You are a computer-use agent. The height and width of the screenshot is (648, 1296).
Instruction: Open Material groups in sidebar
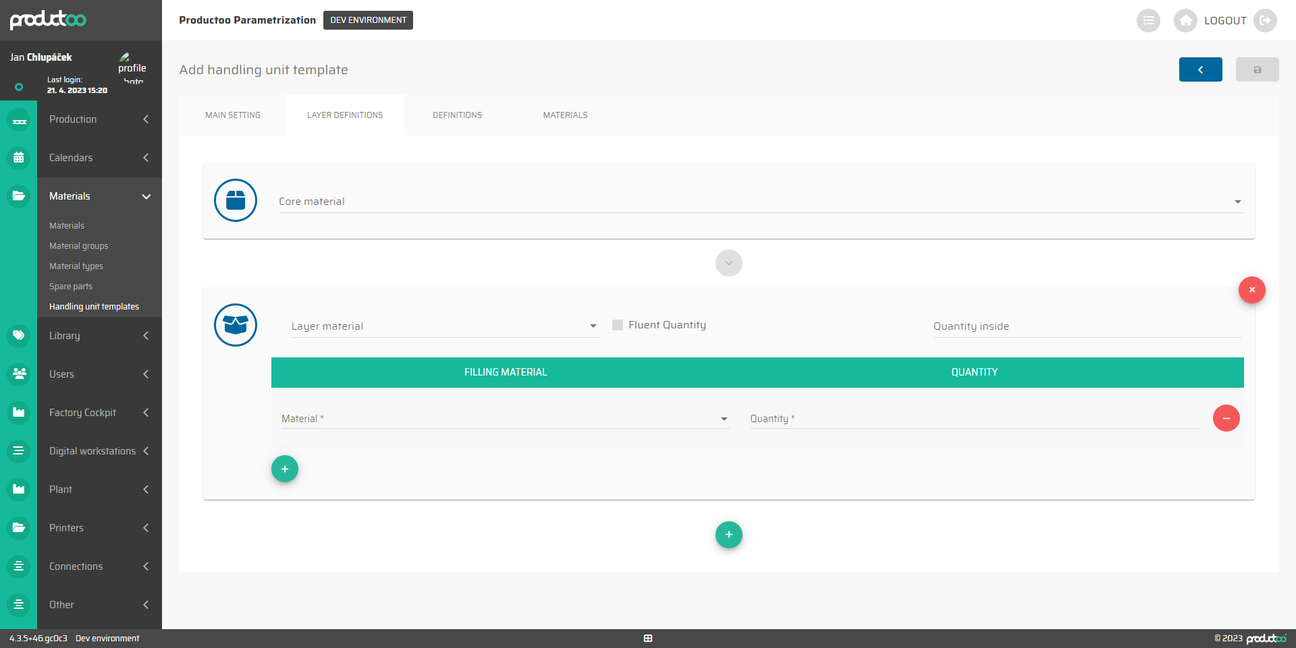tap(78, 246)
